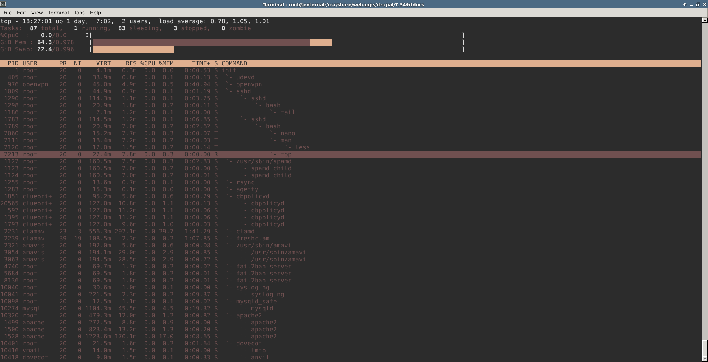Image resolution: width=708 pixels, height=362 pixels.
Task: Open the Help menu
Action: (x=96, y=13)
